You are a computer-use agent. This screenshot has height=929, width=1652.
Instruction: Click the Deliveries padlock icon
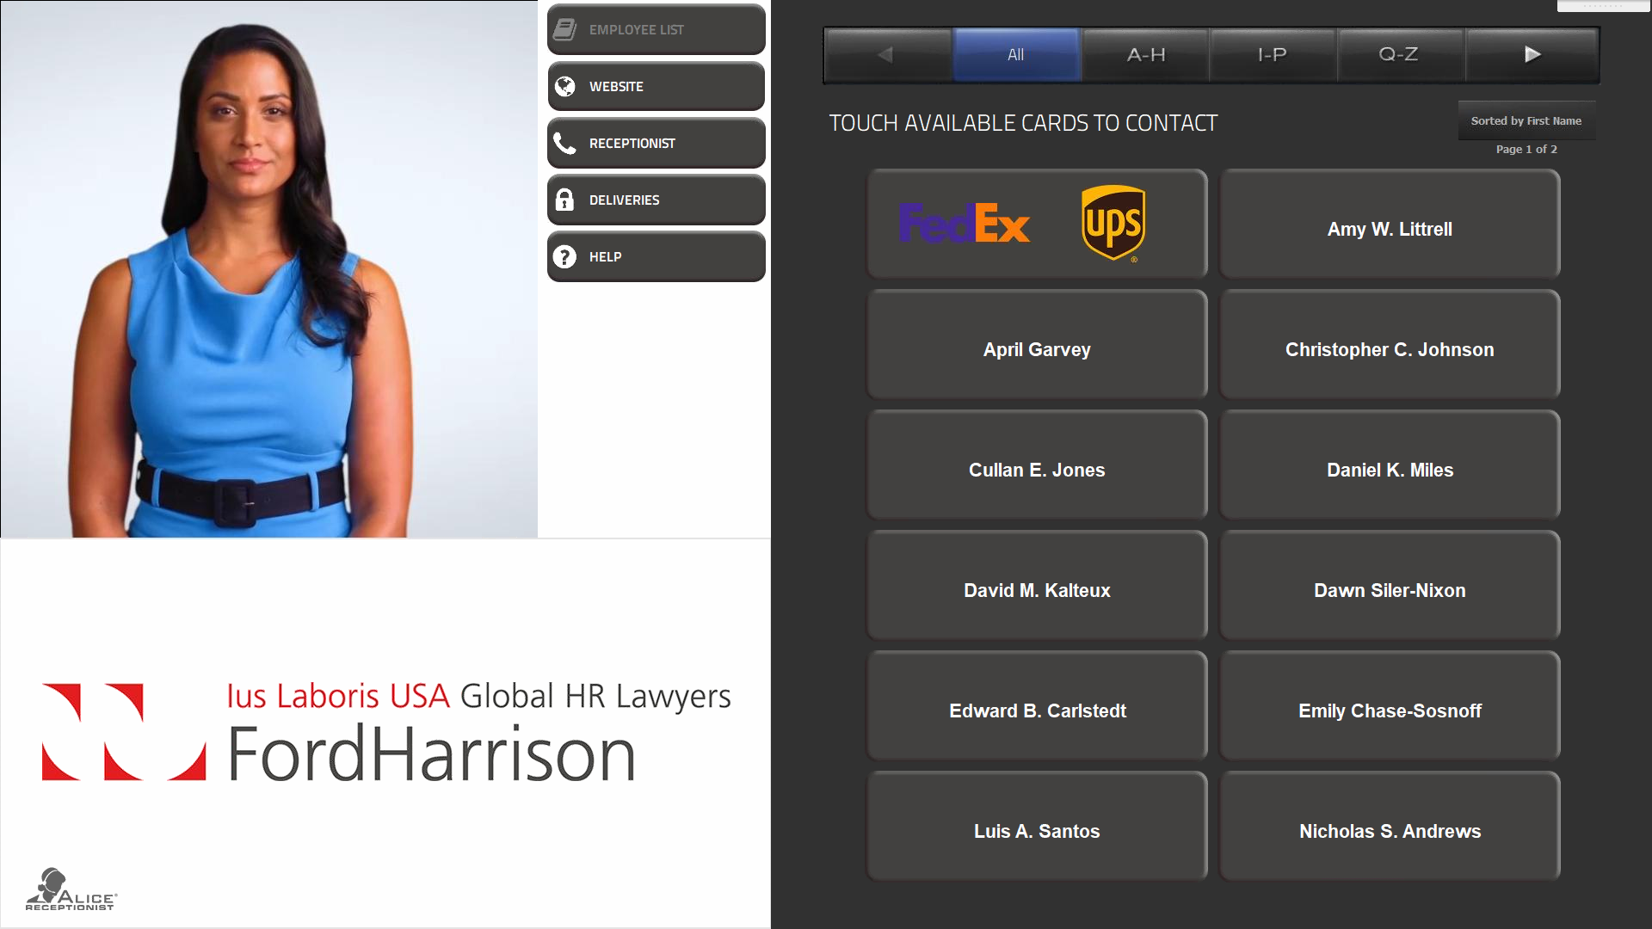tap(564, 200)
